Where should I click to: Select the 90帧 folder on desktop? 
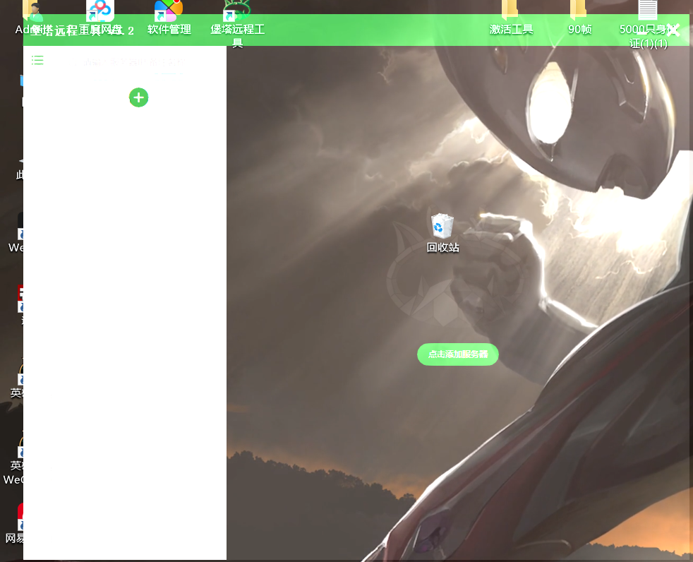pos(579,18)
